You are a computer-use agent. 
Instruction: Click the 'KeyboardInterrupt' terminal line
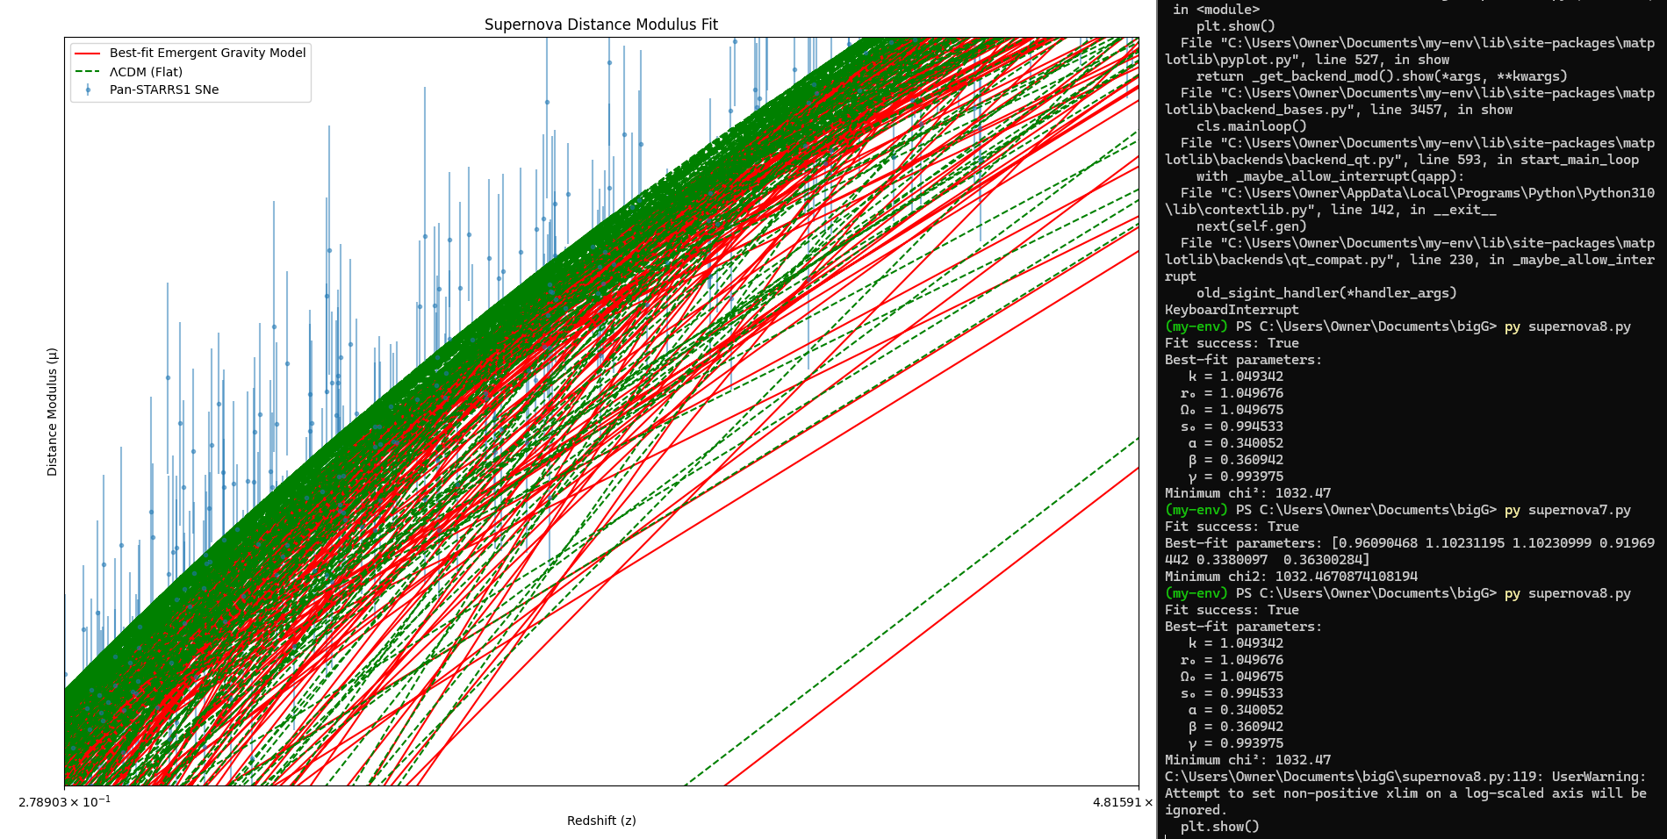(x=1232, y=310)
